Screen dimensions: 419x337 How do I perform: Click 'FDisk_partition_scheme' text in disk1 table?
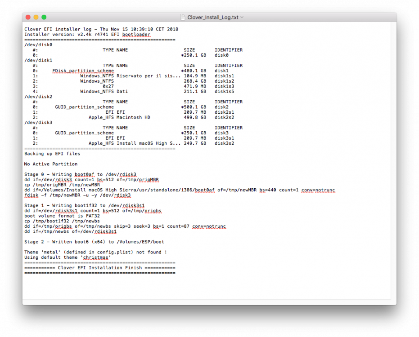click(x=83, y=71)
